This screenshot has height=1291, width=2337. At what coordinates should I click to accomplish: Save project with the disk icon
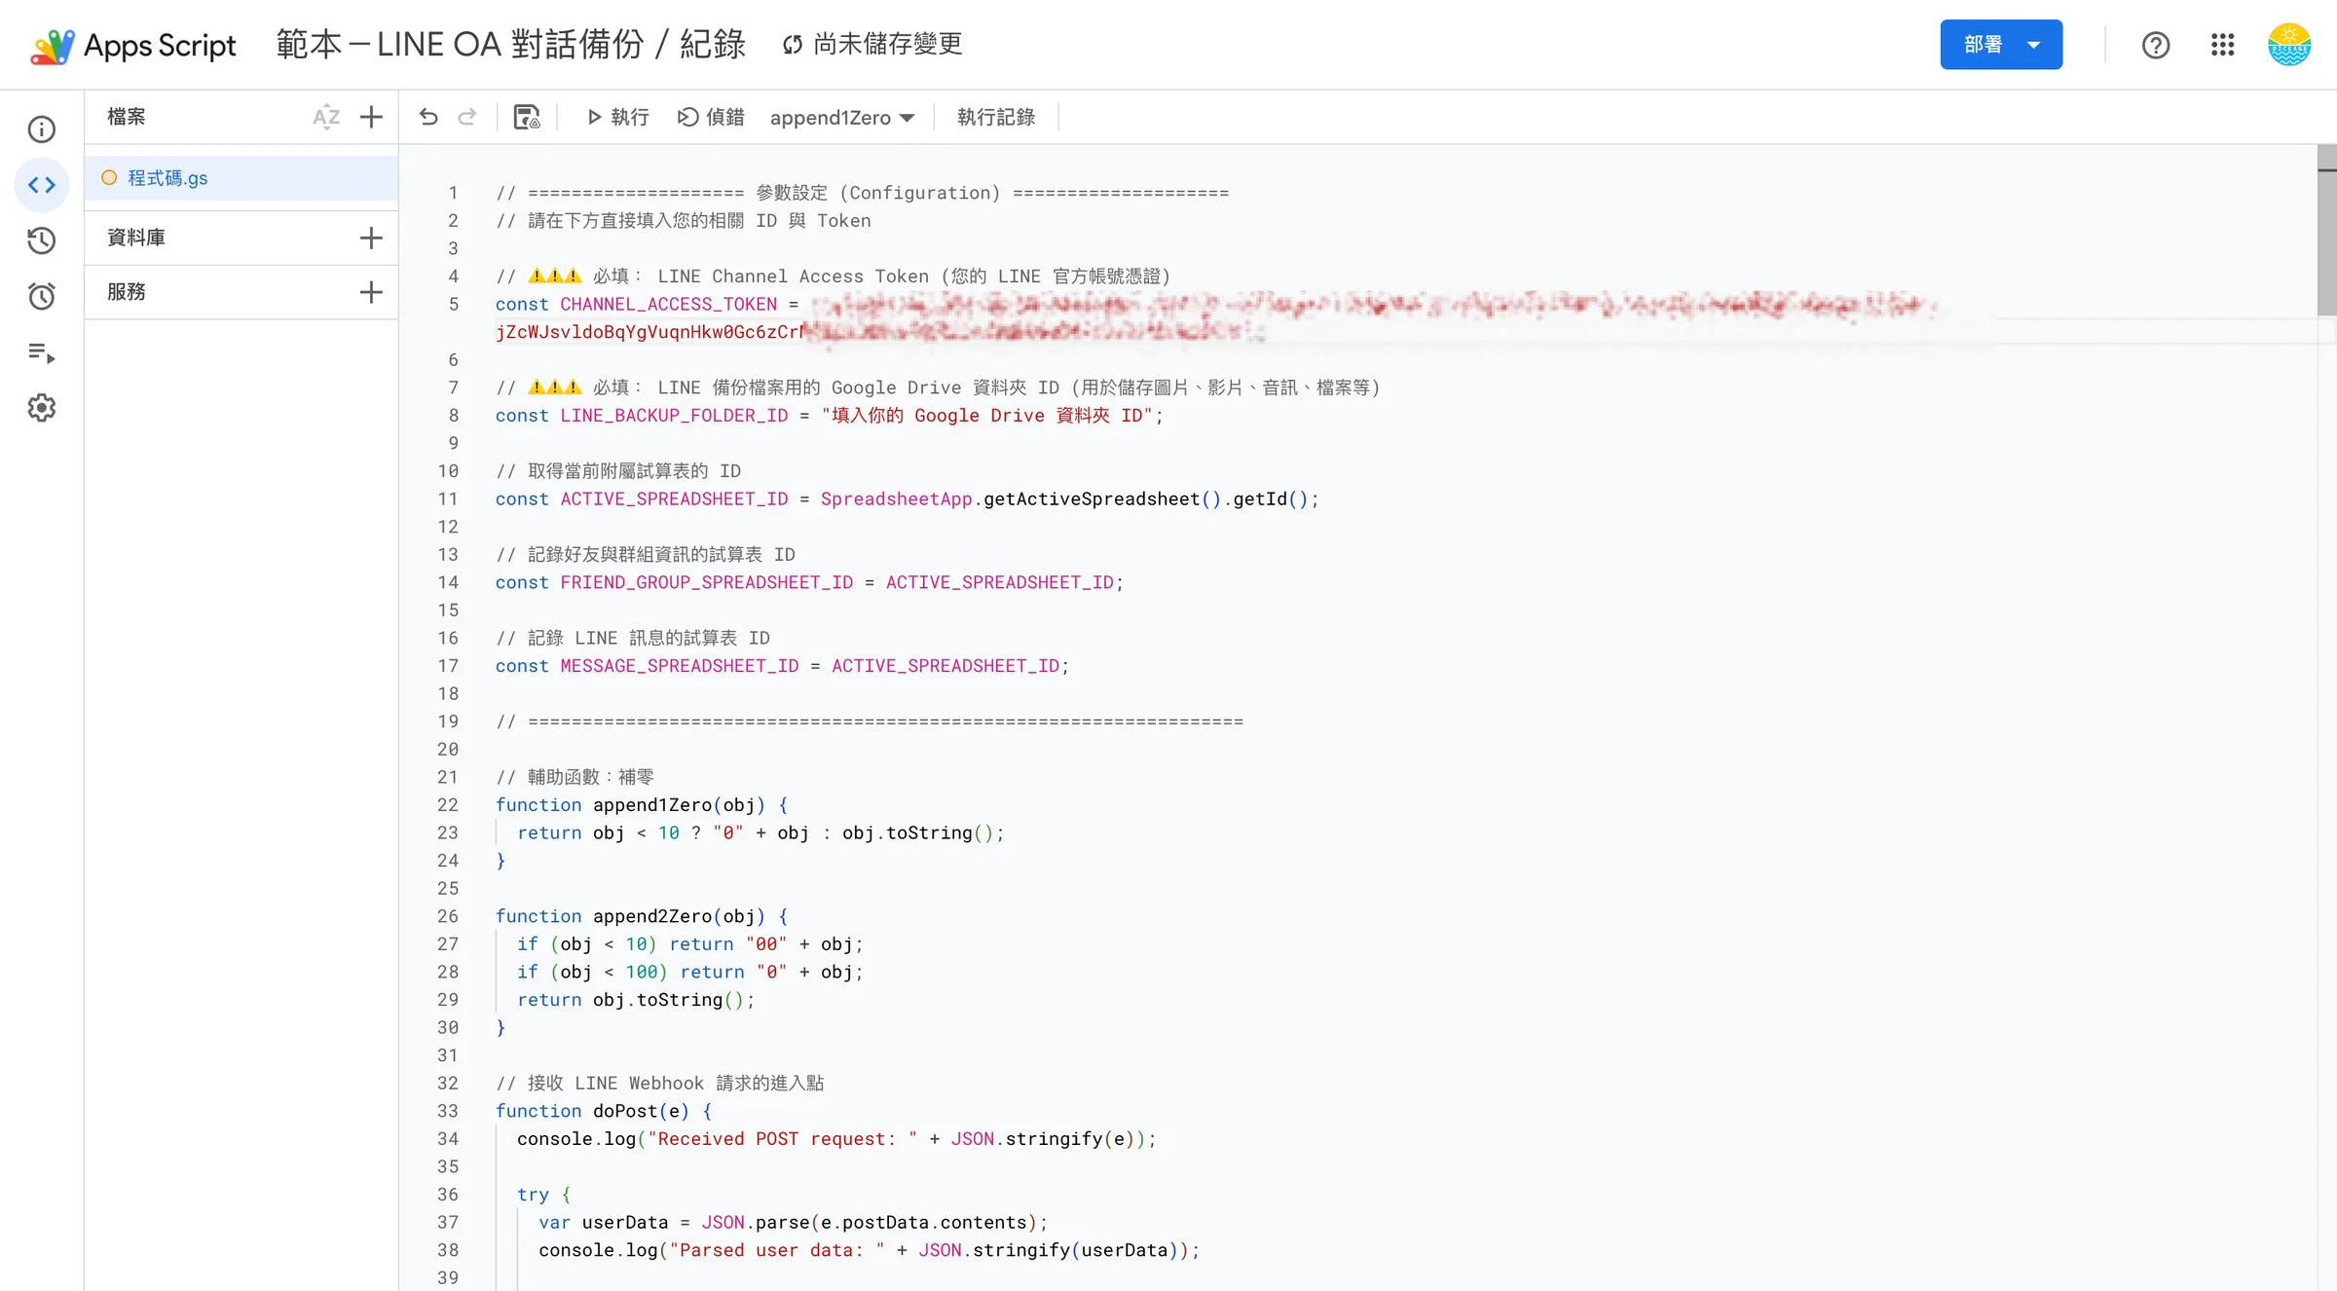click(527, 117)
